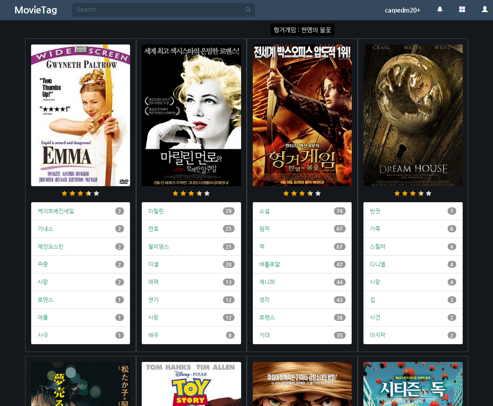Open the user profile icon
This screenshot has height=406, width=493.
coord(484,10)
